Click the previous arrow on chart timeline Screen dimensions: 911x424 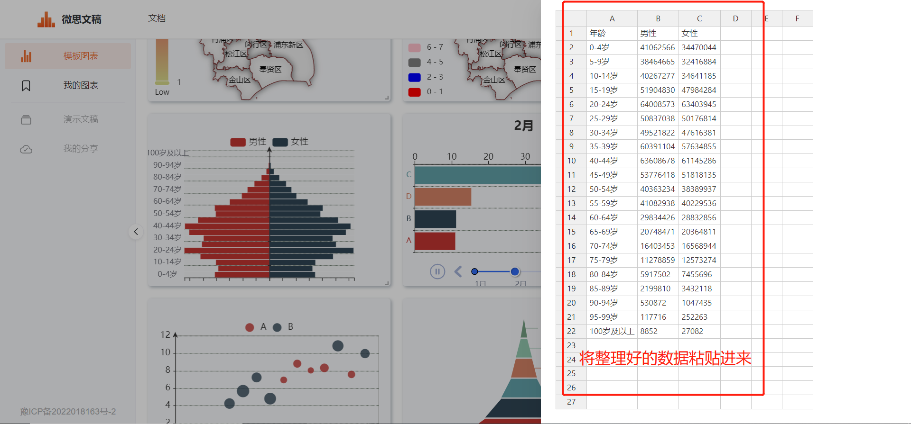pos(458,271)
